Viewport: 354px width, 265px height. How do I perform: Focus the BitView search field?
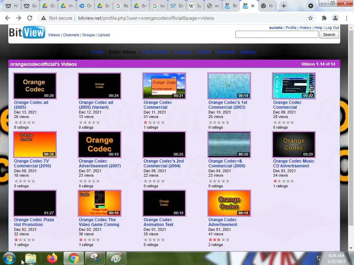point(277,35)
